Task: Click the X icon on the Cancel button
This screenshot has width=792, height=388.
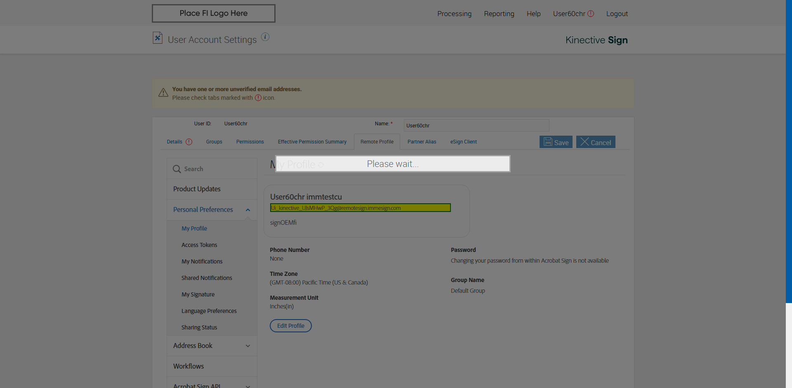Action: pos(584,142)
